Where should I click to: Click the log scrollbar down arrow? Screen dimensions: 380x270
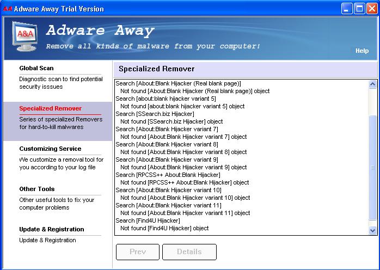pos(372,230)
